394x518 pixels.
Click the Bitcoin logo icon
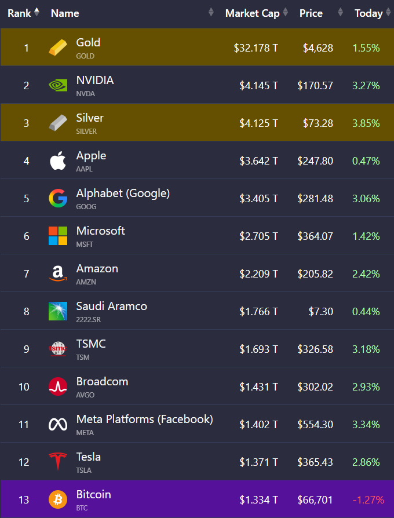tap(58, 499)
